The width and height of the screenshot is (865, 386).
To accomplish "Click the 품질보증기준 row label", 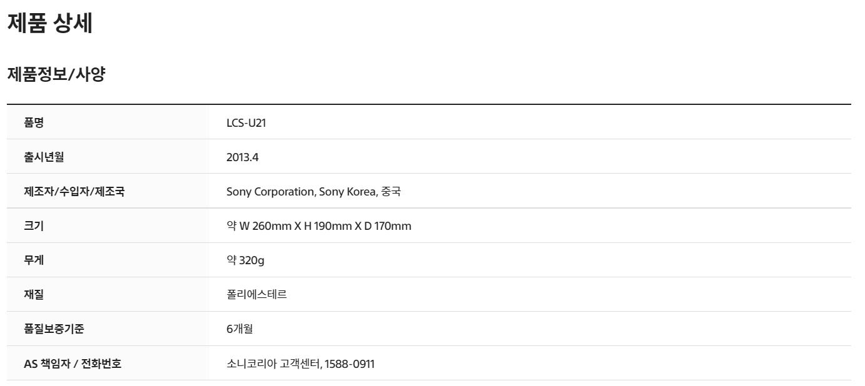I will click(54, 329).
